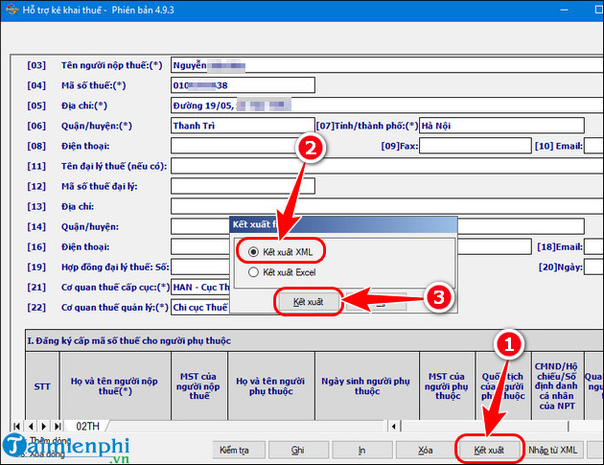This screenshot has width=604, height=465.
Task: Select the Kết xuất Excel radio option
Action: click(253, 272)
